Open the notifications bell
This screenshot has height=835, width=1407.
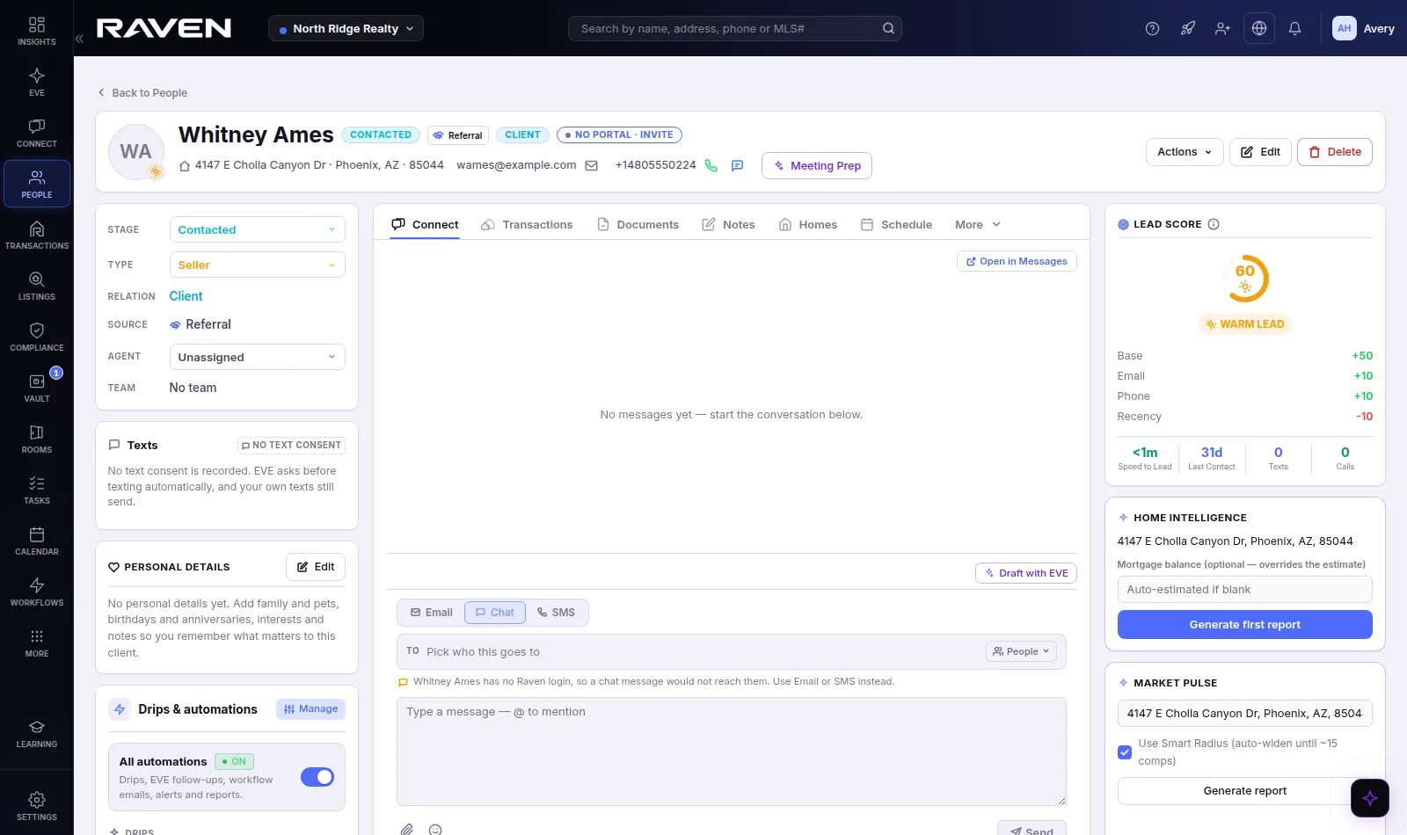[1294, 28]
